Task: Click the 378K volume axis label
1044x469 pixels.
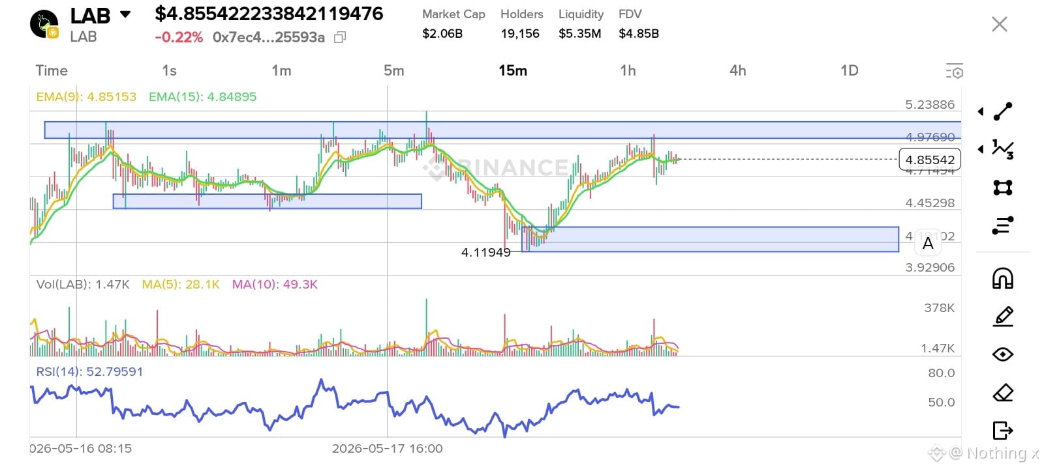Action: [940, 307]
